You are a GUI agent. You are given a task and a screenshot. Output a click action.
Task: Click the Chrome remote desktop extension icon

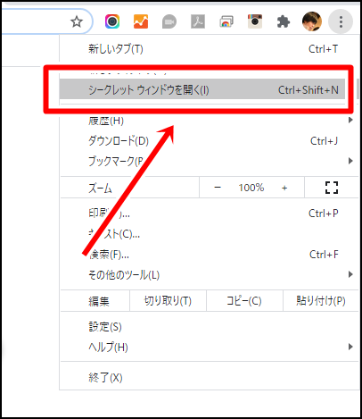tap(226, 21)
